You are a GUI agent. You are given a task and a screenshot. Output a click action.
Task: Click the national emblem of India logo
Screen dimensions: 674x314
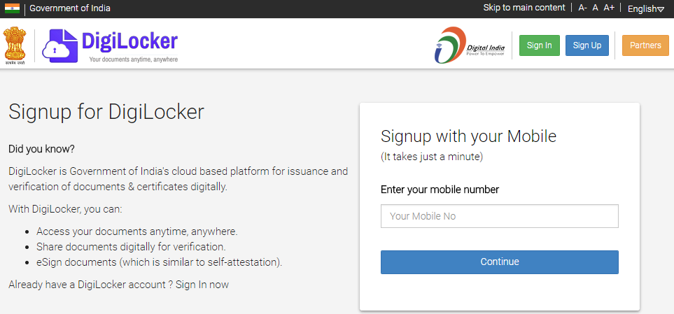tap(15, 45)
